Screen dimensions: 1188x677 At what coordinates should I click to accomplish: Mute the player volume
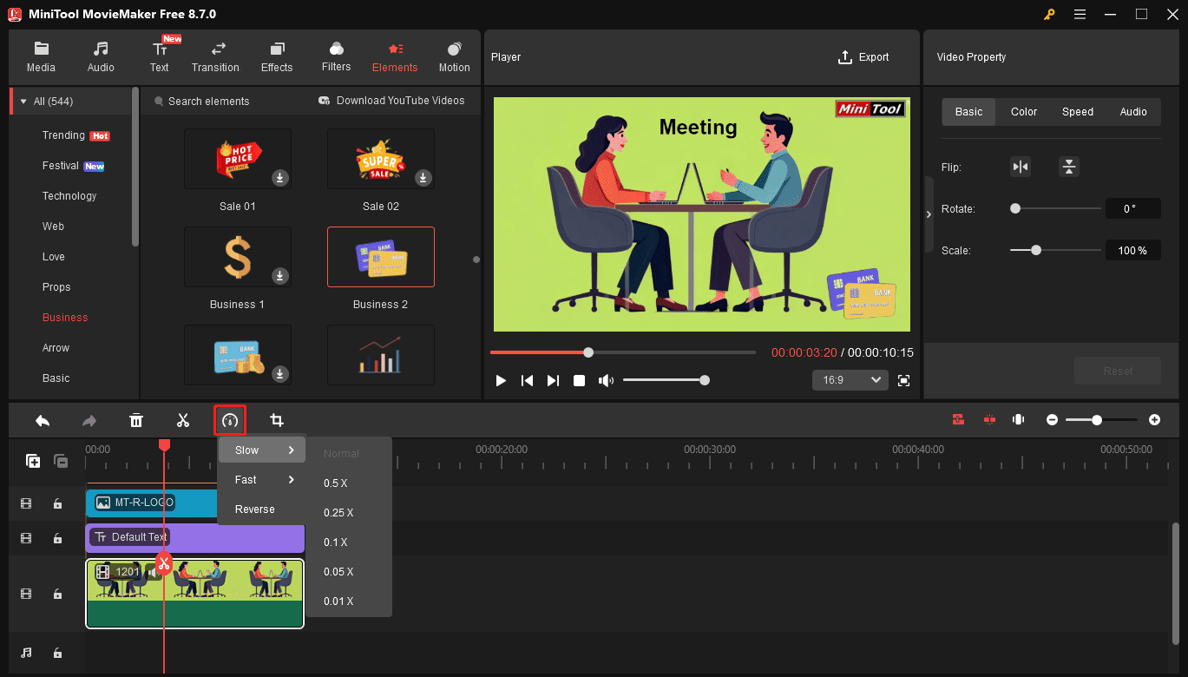[x=606, y=380]
